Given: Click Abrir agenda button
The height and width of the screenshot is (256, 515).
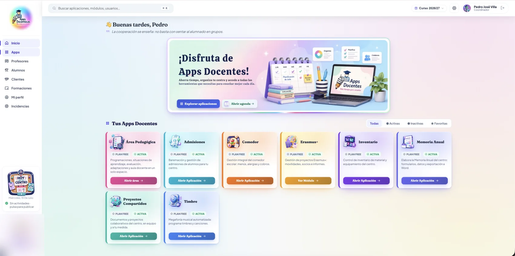Looking at the screenshot, I should (x=240, y=104).
